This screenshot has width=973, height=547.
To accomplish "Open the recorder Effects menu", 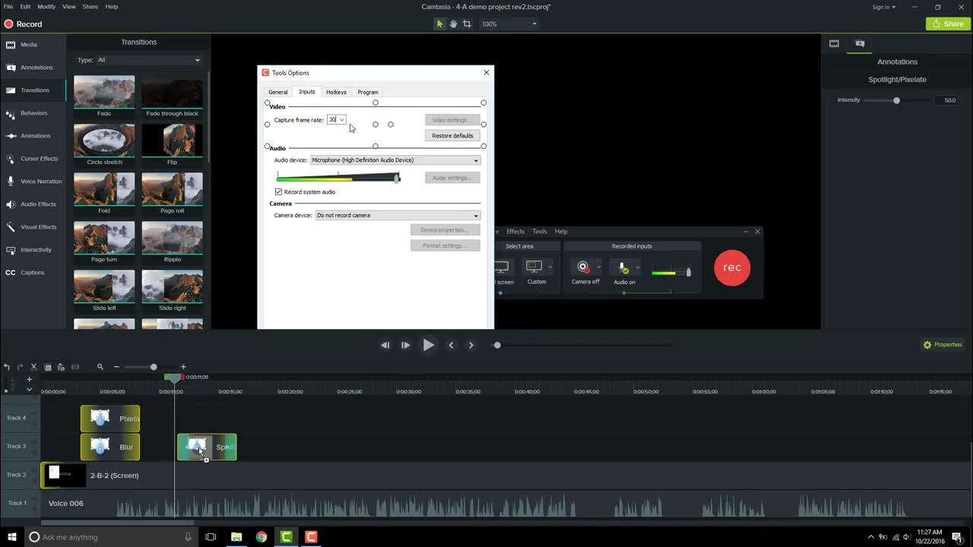I will (515, 232).
